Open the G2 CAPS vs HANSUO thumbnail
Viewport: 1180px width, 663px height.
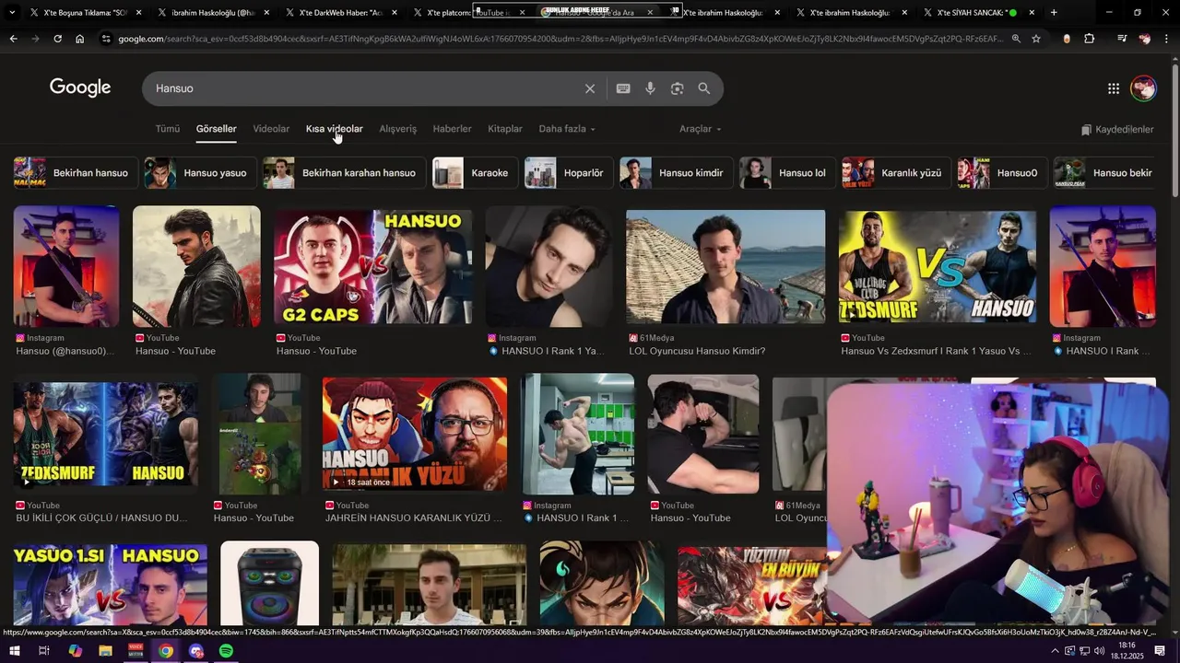(373, 266)
